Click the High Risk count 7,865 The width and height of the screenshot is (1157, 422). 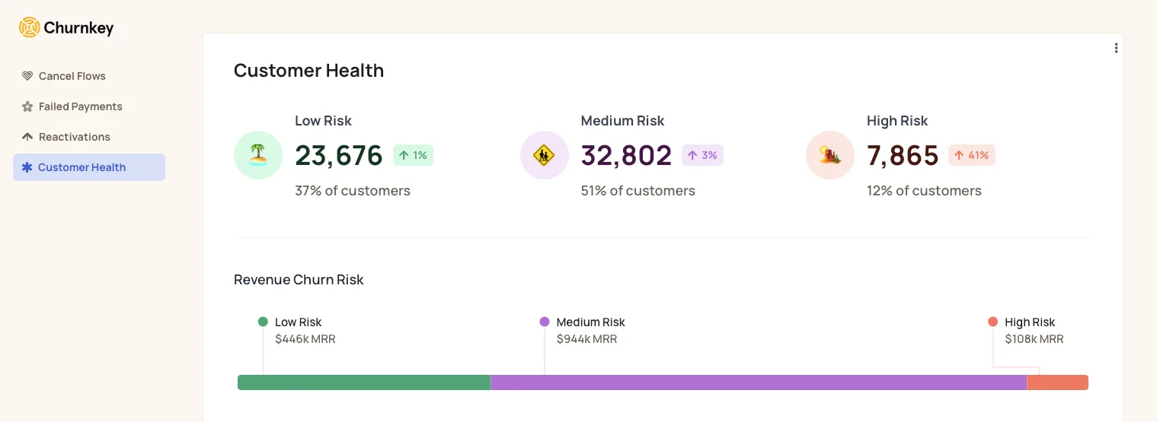pos(903,155)
